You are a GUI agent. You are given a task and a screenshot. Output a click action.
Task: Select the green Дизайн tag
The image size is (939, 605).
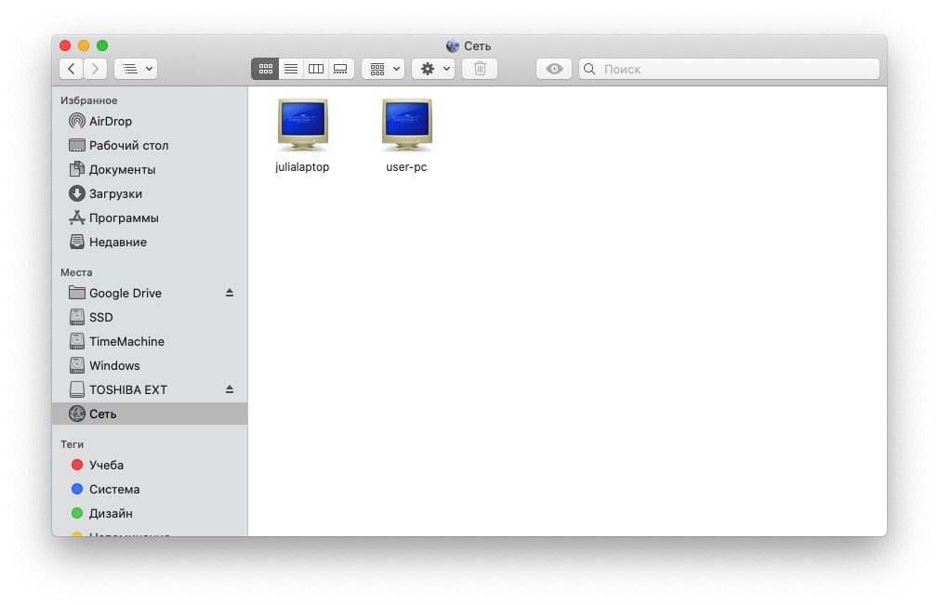[150, 513]
